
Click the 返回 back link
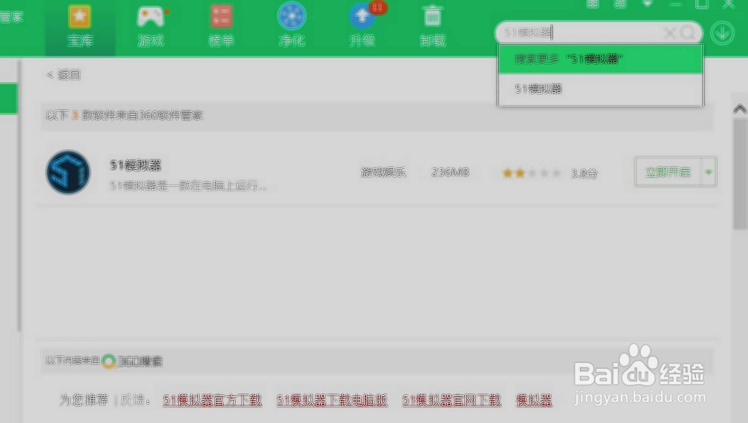pos(64,75)
